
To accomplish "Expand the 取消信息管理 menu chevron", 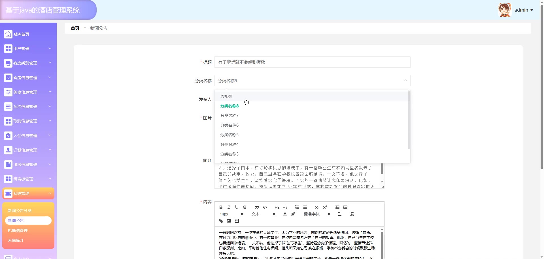I will tap(50, 121).
